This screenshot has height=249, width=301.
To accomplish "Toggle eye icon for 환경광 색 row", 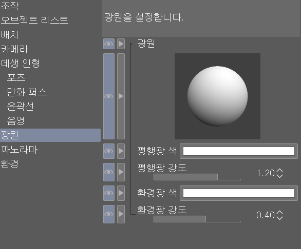I will point(109,193).
